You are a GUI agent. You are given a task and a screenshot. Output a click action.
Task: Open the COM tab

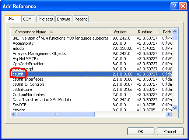29,19
